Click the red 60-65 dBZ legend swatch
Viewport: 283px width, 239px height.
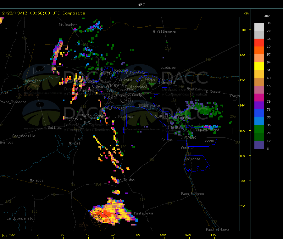click(259, 42)
